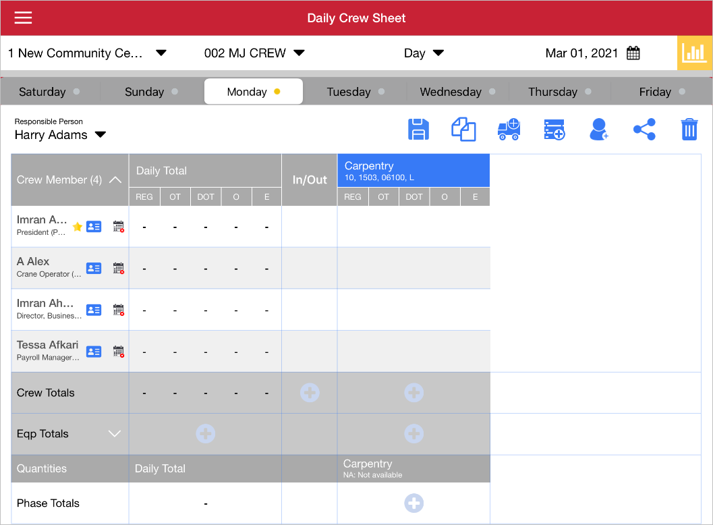713x525 pixels.
Task: Select the Carpentry cost code header
Action: (x=413, y=171)
